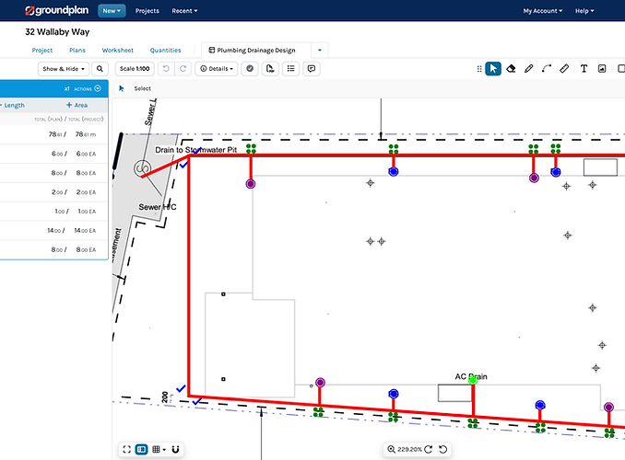Open the My Account menu
Viewport: 625px width, 460px height.
pyautogui.click(x=542, y=11)
